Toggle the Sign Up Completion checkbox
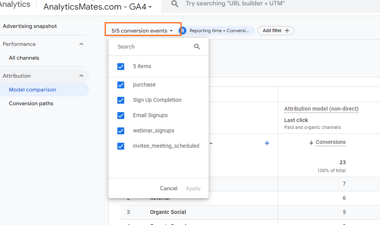 [121, 100]
